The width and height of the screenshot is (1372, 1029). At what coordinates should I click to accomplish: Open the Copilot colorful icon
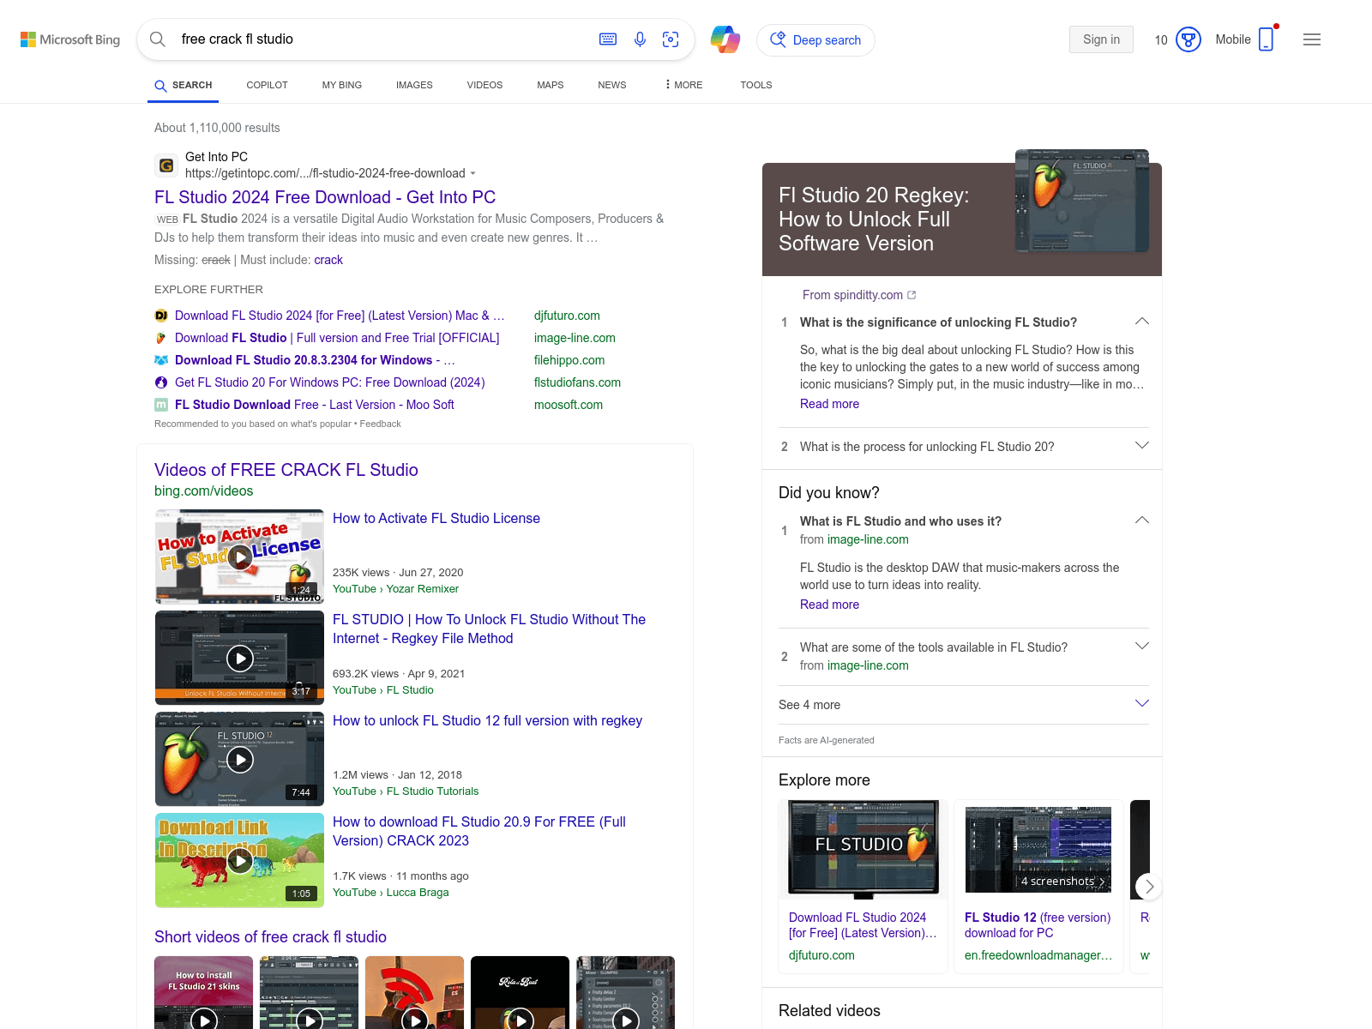click(725, 39)
